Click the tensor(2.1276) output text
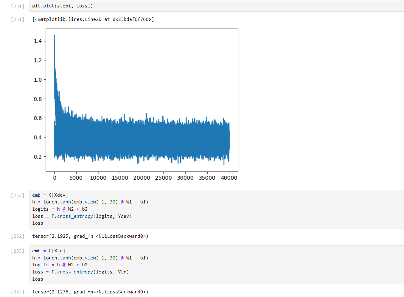 [x=90, y=292]
